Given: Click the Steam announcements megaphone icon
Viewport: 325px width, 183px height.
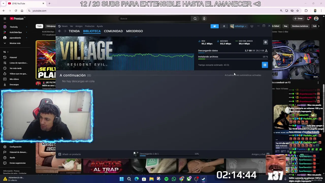Looking at the screenshot, I should pyautogui.click(x=215, y=26).
